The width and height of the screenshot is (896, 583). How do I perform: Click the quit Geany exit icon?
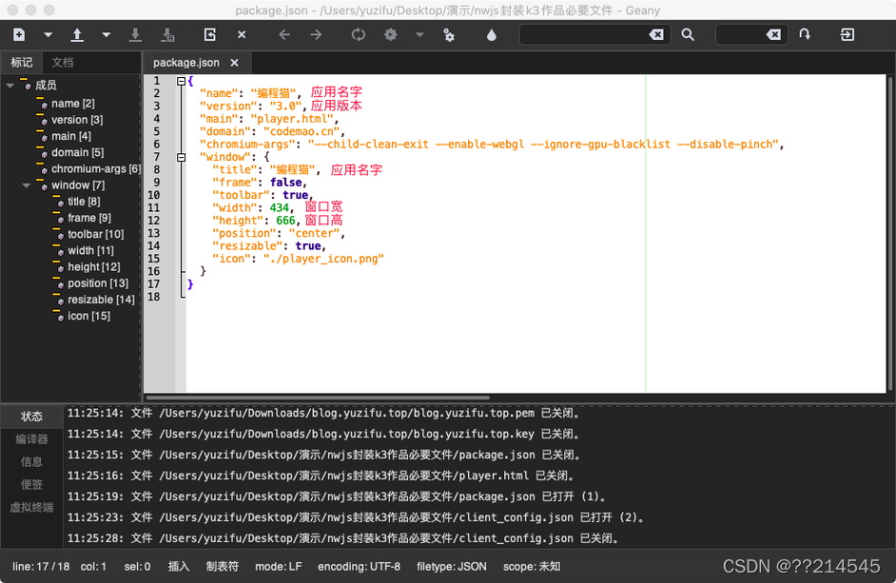tap(847, 35)
